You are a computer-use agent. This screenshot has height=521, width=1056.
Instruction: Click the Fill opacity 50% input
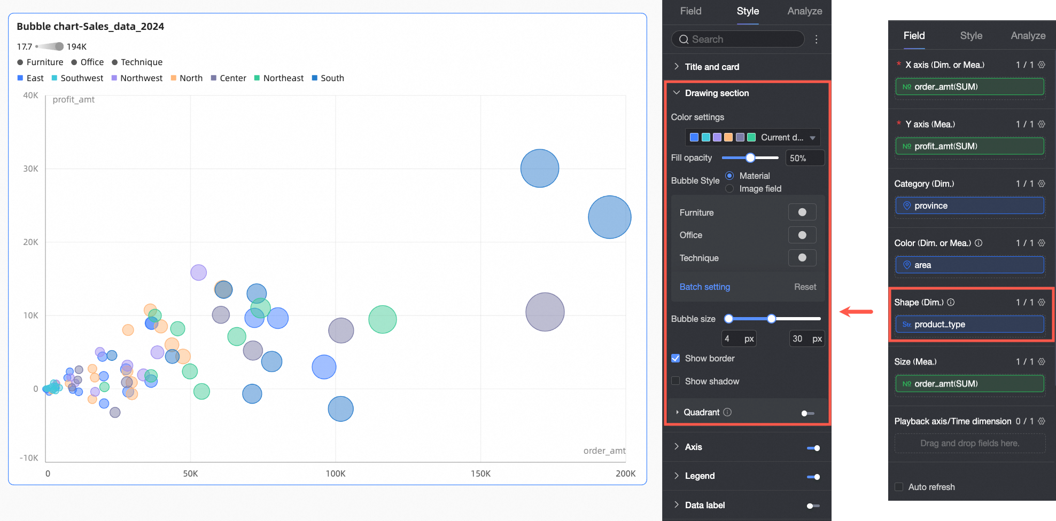coord(805,158)
